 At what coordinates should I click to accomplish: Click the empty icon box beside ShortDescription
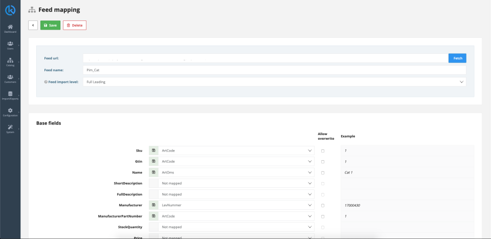[x=154, y=183]
